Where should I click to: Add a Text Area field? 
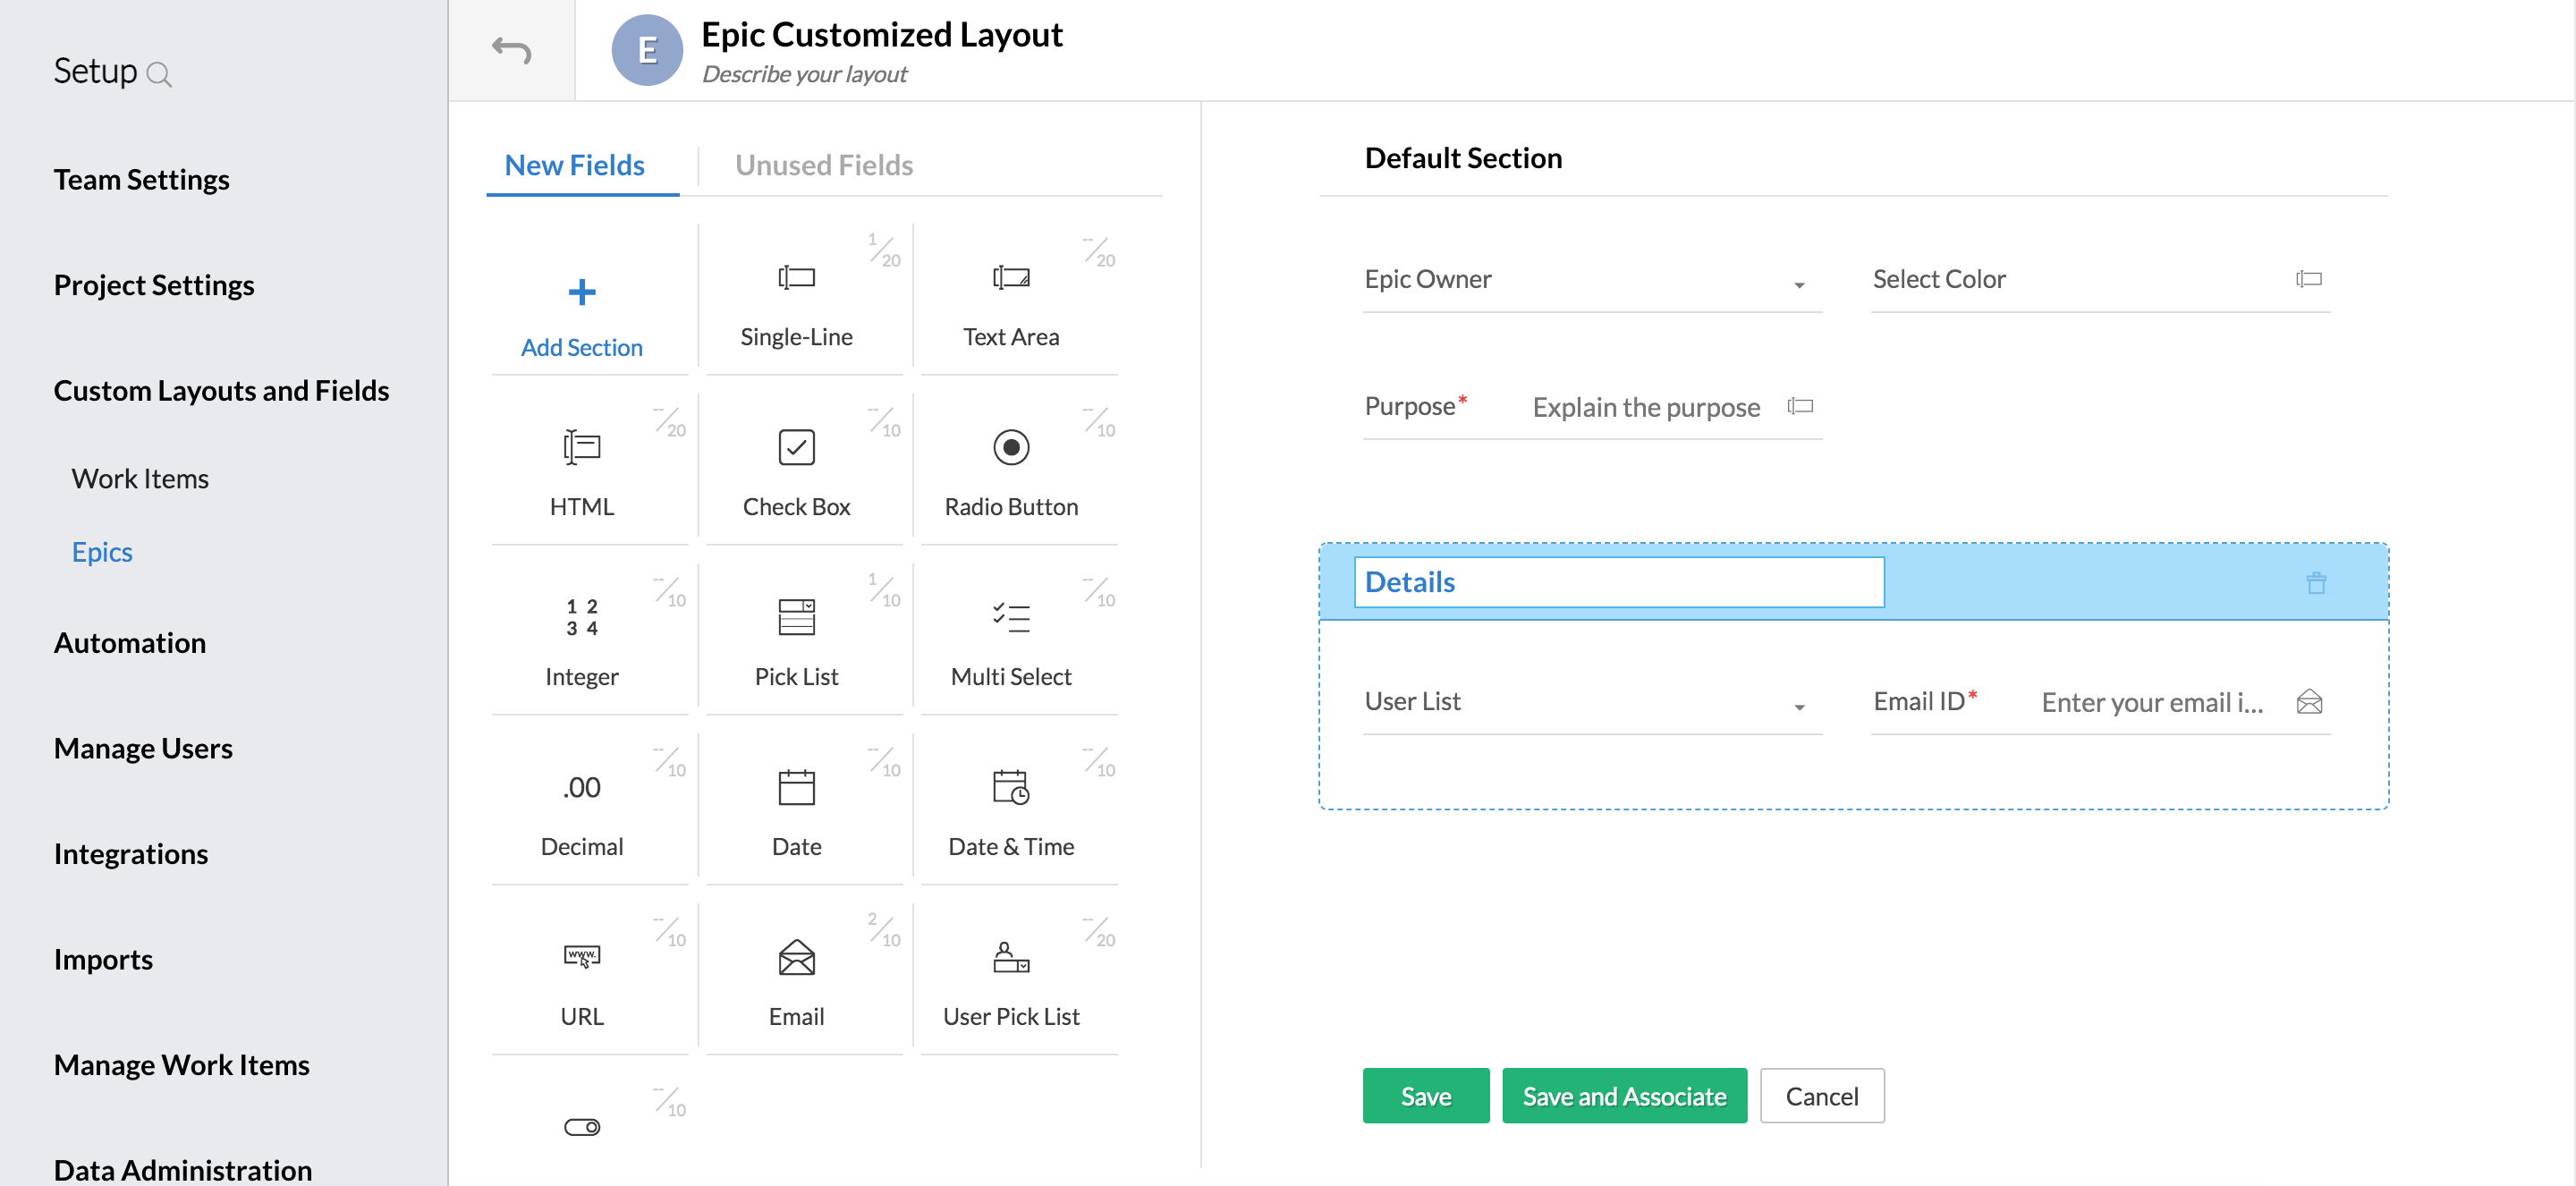coord(1010,297)
